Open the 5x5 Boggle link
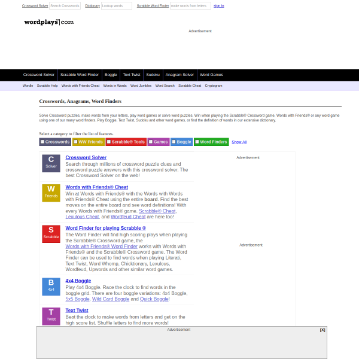359x359 pixels. click(77, 299)
